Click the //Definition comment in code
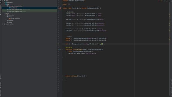 [x=70, y=12]
